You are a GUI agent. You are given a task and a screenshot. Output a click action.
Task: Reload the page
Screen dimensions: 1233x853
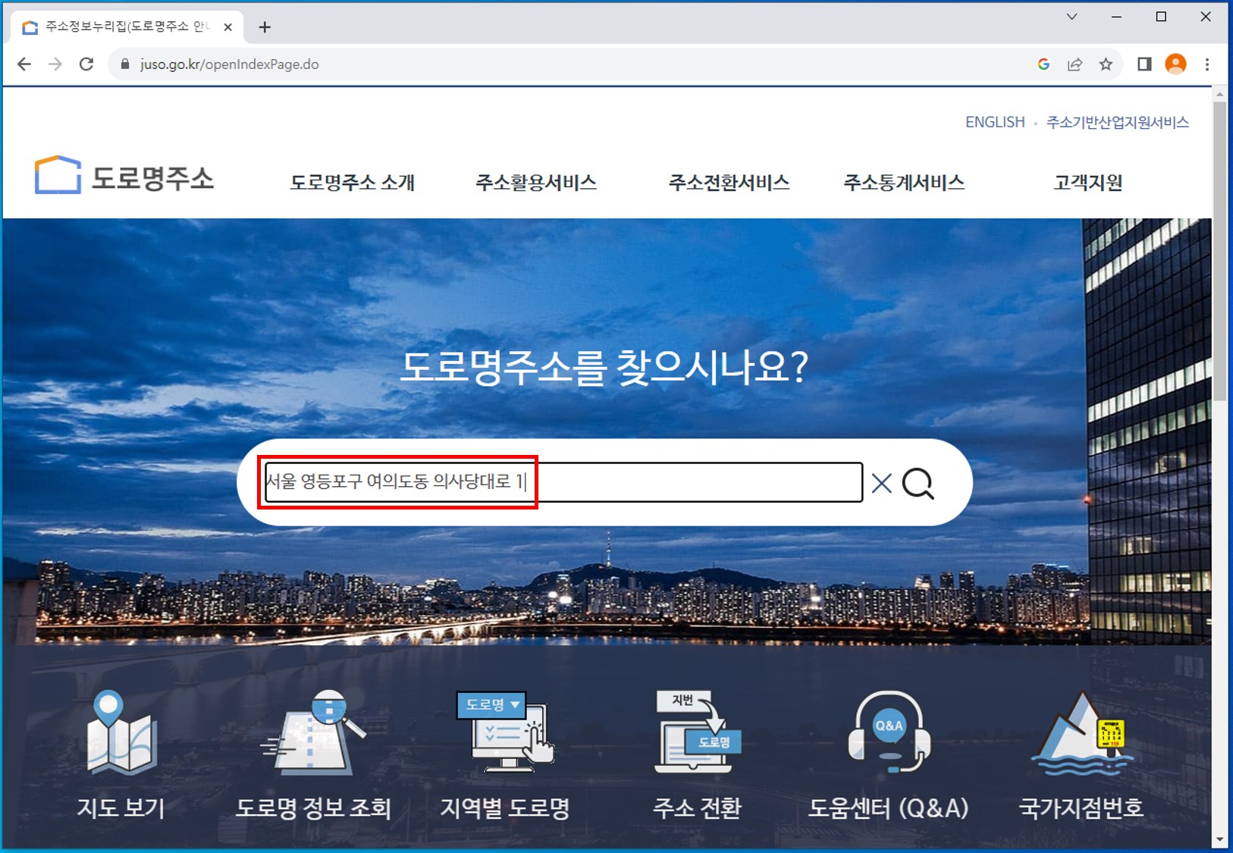(x=86, y=64)
